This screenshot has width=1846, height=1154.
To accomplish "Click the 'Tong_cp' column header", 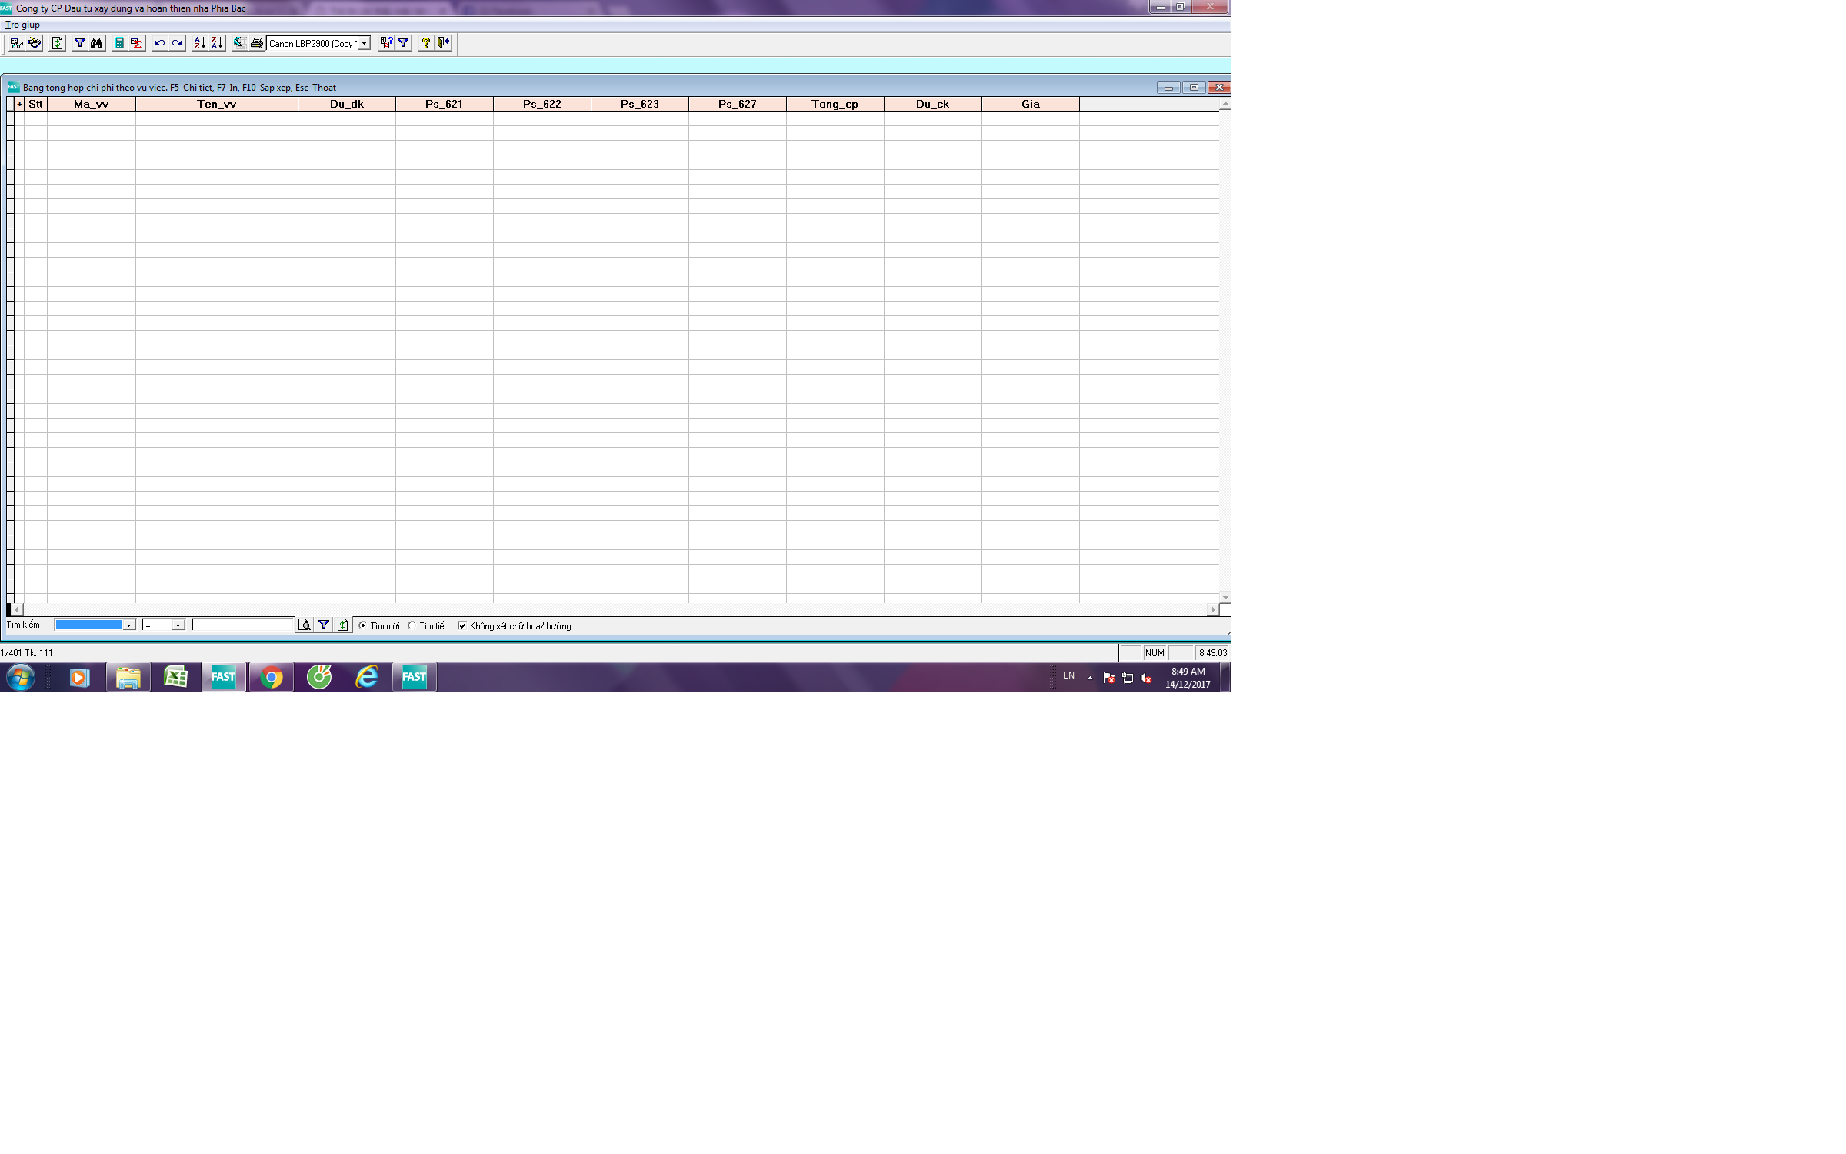I will coord(835,104).
